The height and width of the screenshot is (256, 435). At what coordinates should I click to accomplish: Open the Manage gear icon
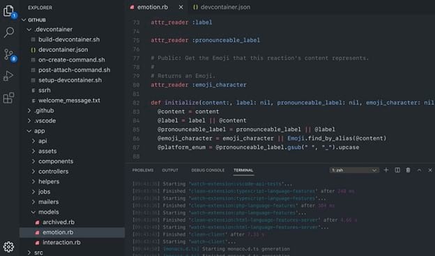pos(8,246)
